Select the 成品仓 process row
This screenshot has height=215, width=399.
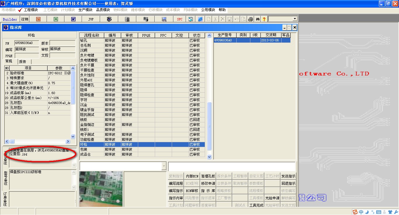coord(142,154)
